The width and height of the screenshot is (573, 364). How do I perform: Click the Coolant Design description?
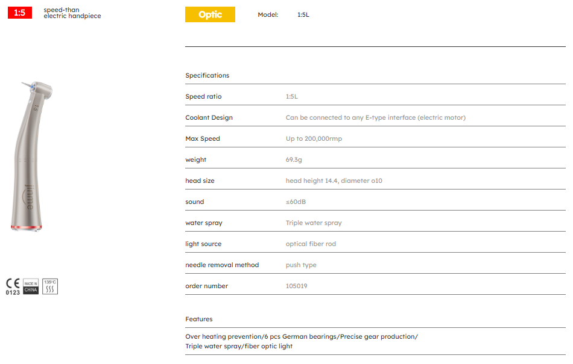point(375,117)
